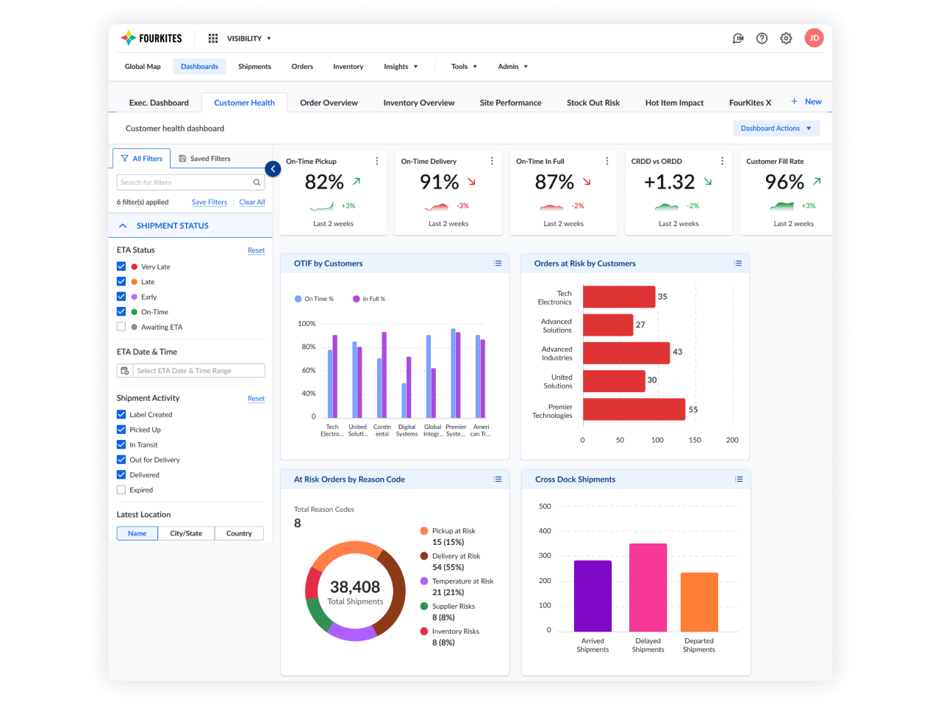Viewport: 941px width, 705px height.
Task: Open the JD user avatar
Action: (x=814, y=38)
